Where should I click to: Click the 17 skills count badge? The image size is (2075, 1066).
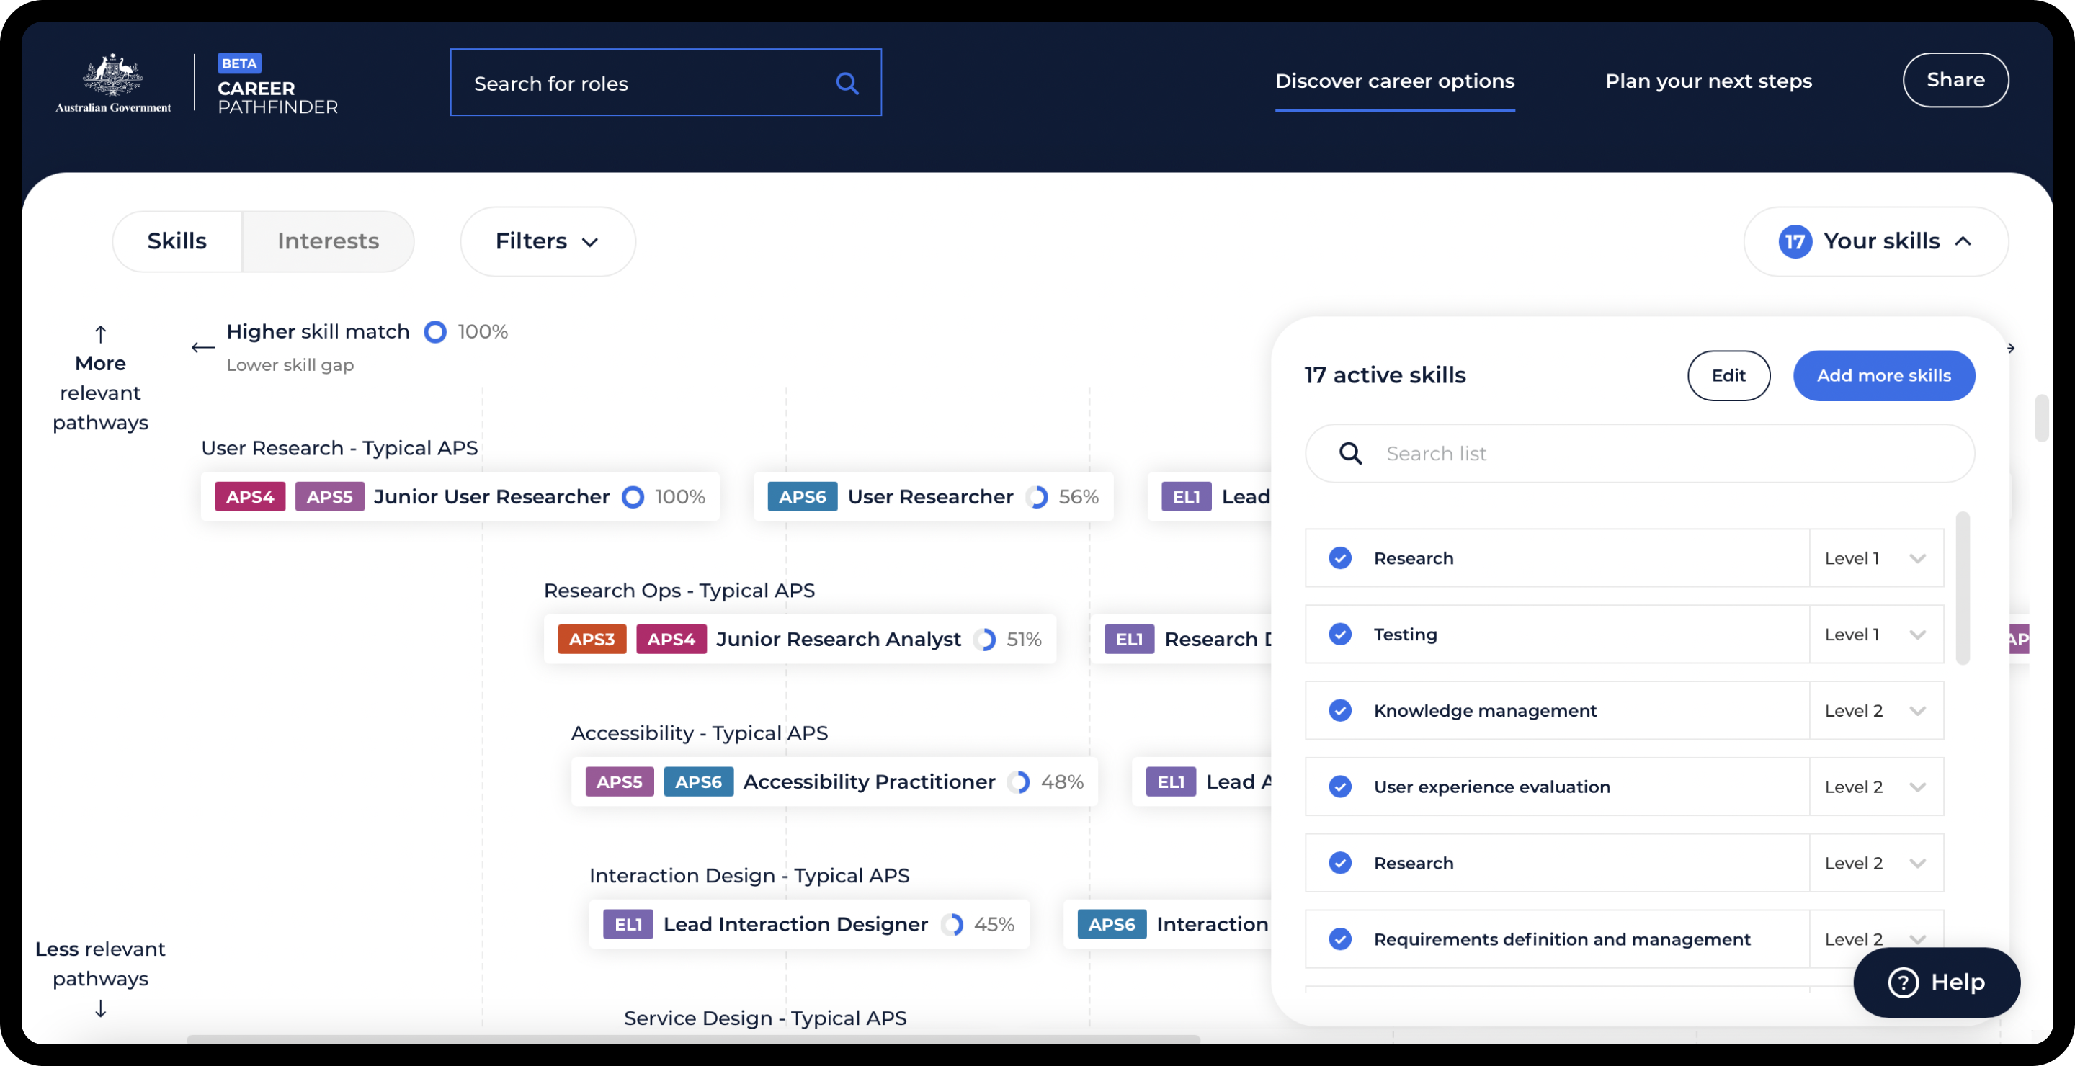click(1795, 241)
